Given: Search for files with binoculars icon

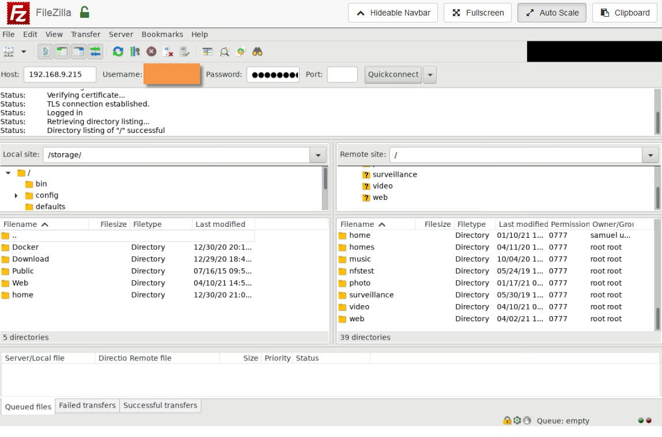Looking at the screenshot, I should point(258,51).
